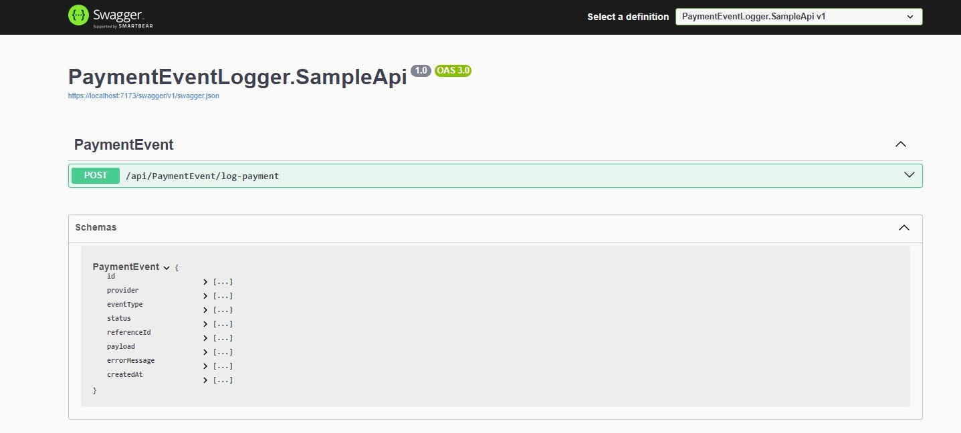Expand the payload property details
The height and width of the screenshot is (433, 961).
[205, 351]
